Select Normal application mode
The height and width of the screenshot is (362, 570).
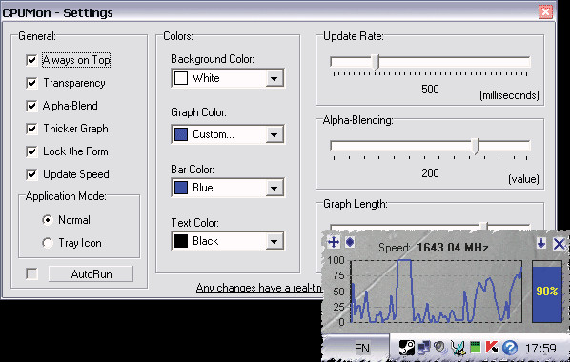click(48, 220)
